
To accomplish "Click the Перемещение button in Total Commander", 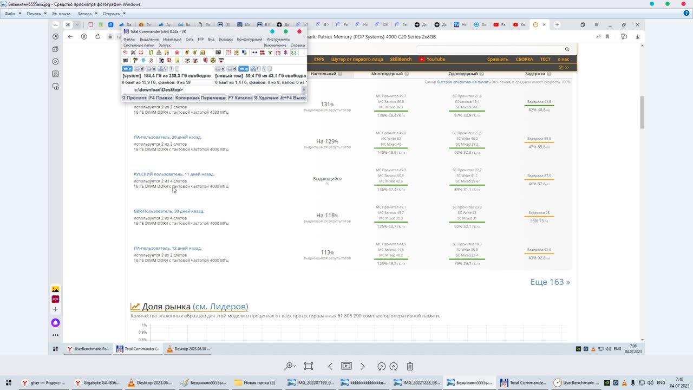I will (214, 98).
